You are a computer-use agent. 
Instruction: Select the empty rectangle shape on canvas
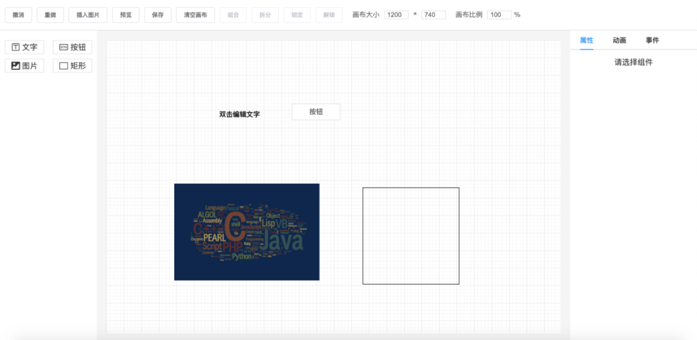tap(410, 235)
